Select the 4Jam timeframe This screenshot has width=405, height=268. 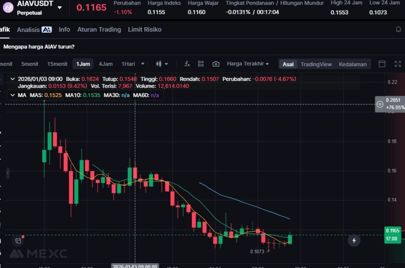[106, 64]
